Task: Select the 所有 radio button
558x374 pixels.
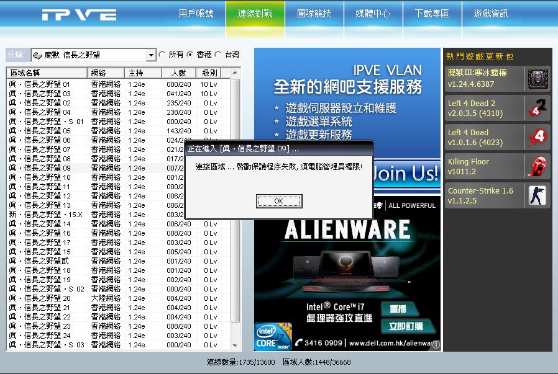Action: [162, 55]
